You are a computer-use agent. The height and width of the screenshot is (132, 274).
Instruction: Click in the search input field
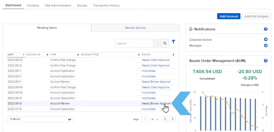tap(134, 43)
